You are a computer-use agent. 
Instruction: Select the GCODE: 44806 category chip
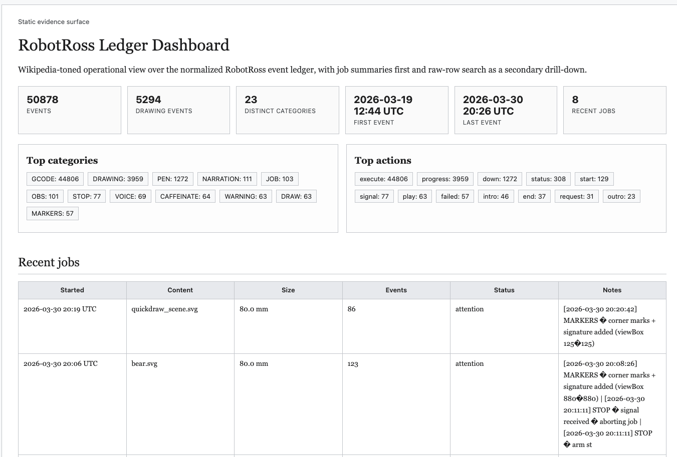click(x=55, y=179)
